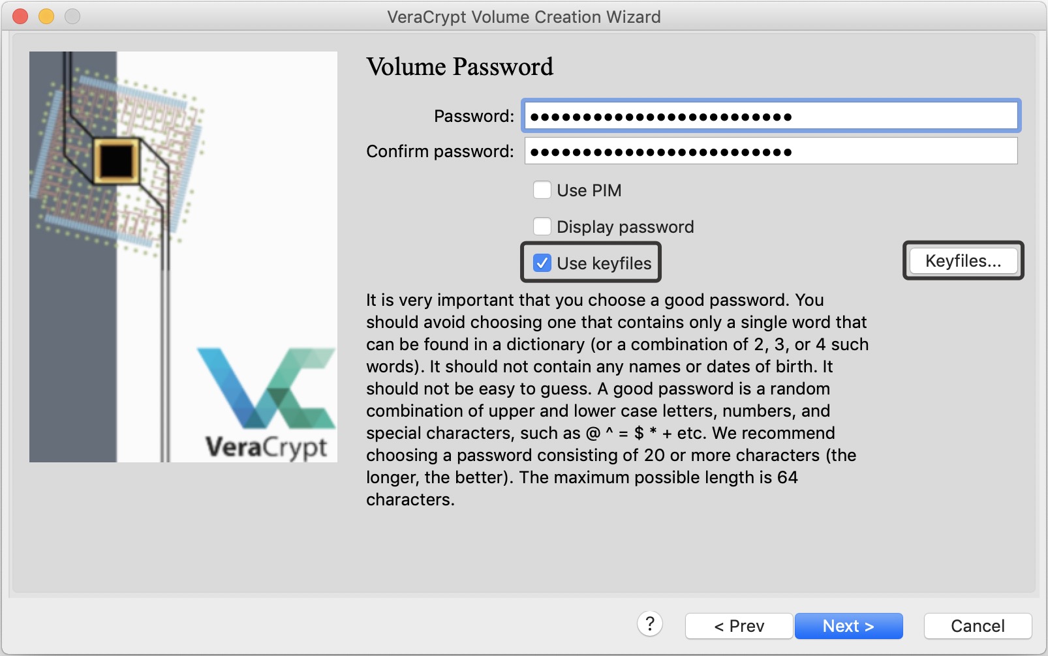Image resolution: width=1048 pixels, height=656 pixels.
Task: Minimize the window with the yellow button
Action: (x=46, y=16)
